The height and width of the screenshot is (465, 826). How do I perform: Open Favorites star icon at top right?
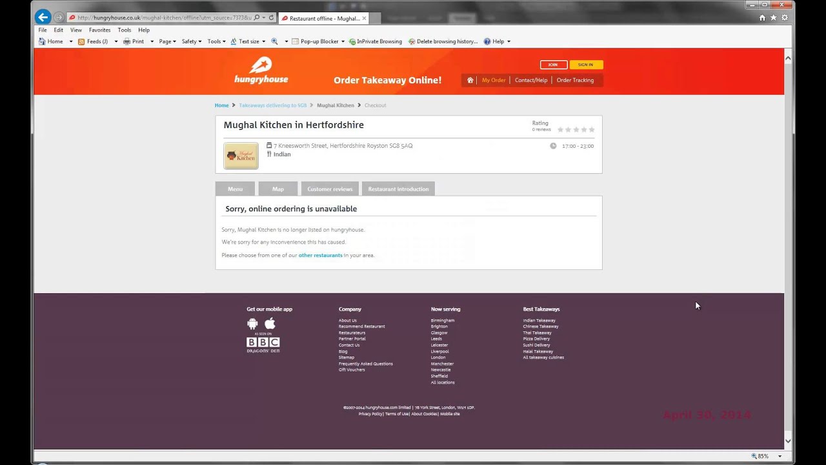click(x=773, y=18)
